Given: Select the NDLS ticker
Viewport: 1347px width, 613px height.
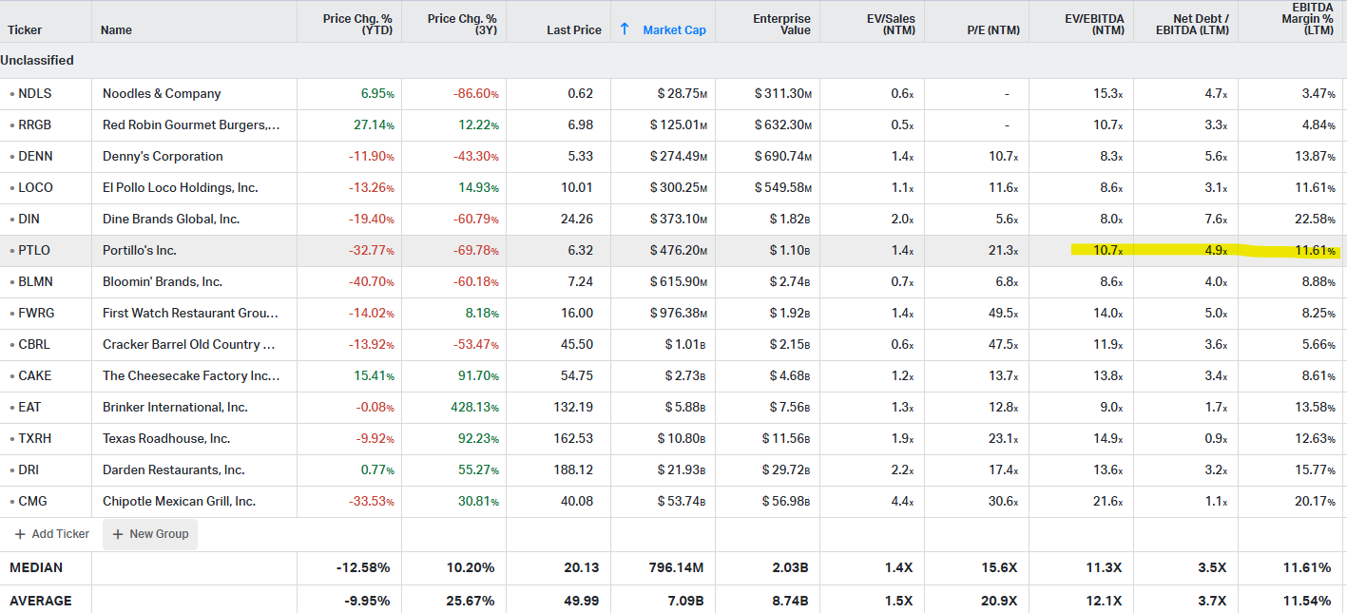Looking at the screenshot, I should 34,93.
